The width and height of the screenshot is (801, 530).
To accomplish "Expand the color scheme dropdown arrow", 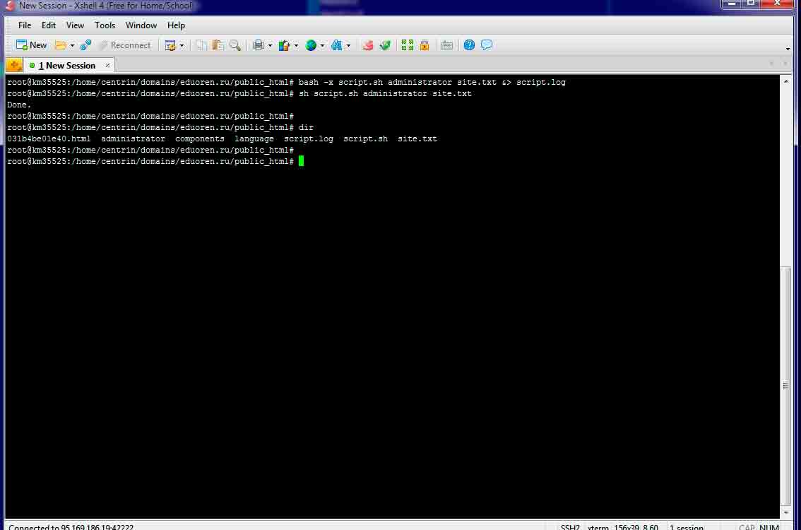I will tap(296, 45).
